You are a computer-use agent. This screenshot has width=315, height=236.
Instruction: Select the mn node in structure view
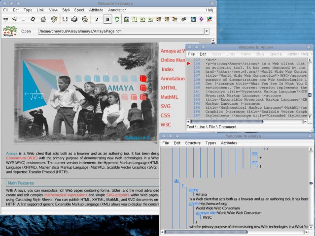[x=255, y=162]
